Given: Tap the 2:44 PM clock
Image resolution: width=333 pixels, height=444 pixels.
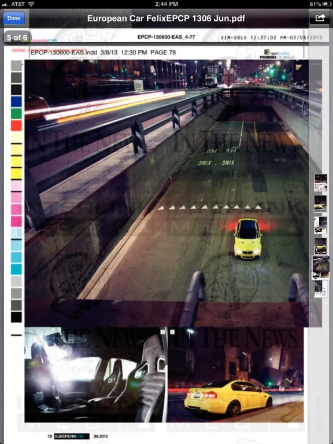Looking at the screenshot, I should pos(166,4).
